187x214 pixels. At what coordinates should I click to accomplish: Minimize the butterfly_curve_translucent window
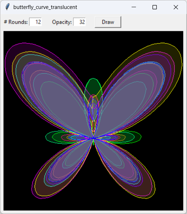coord(134,7)
